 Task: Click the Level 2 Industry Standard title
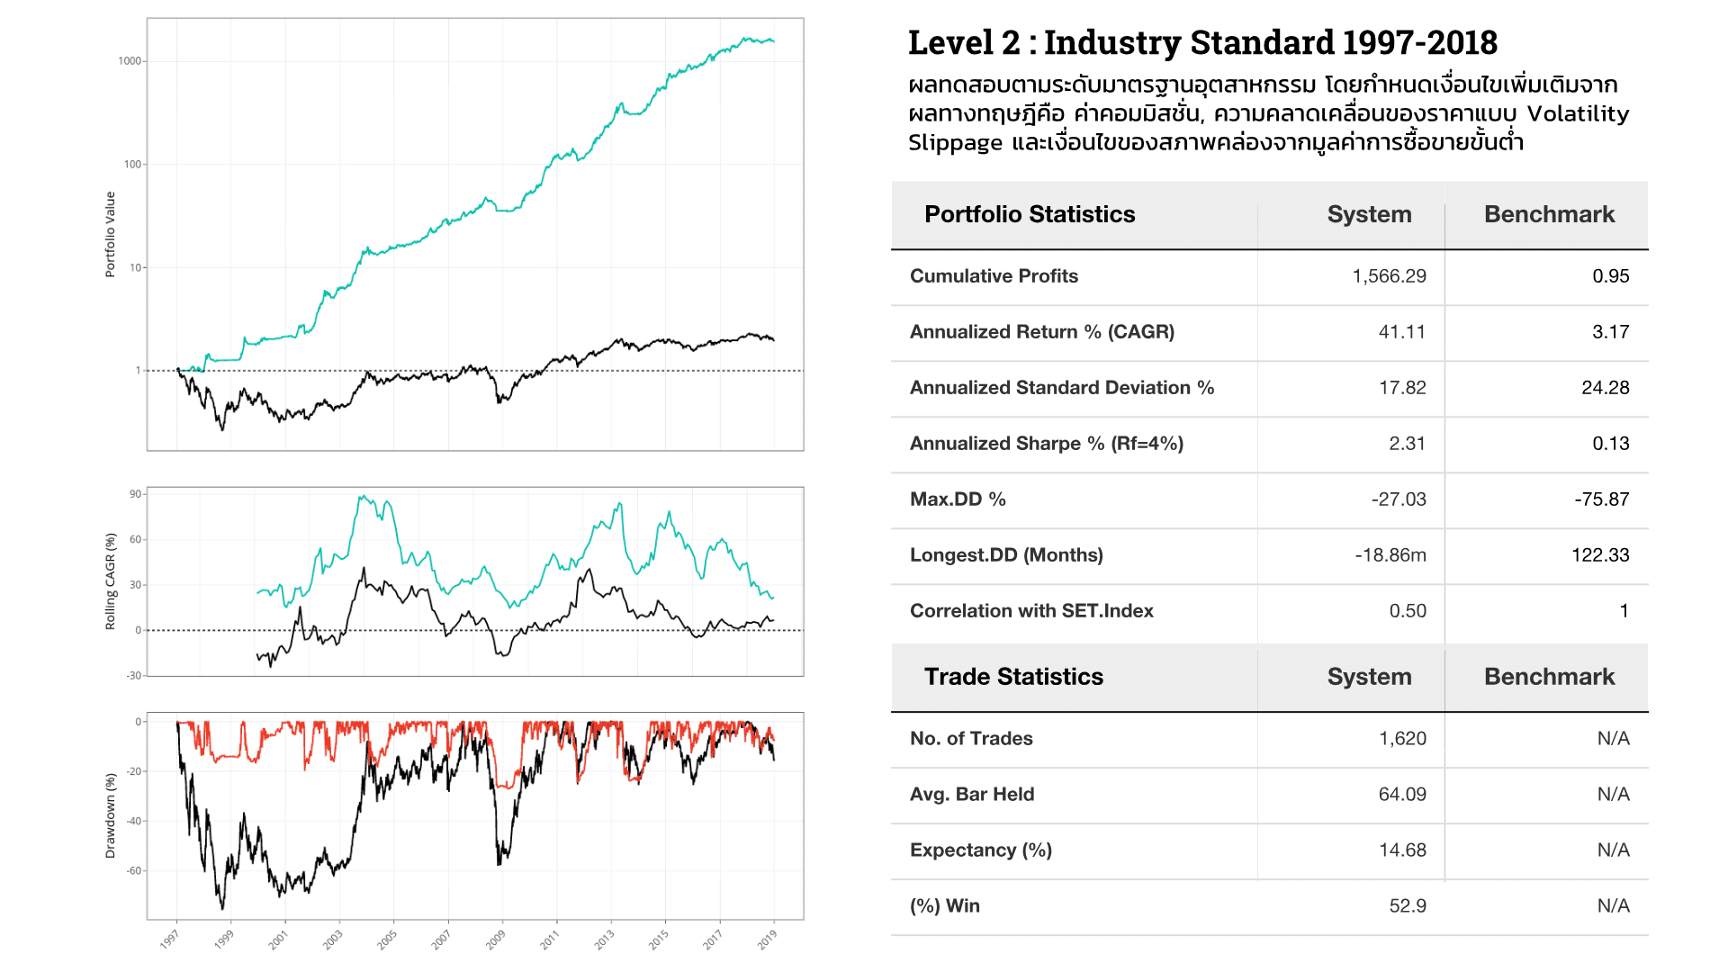(1202, 43)
